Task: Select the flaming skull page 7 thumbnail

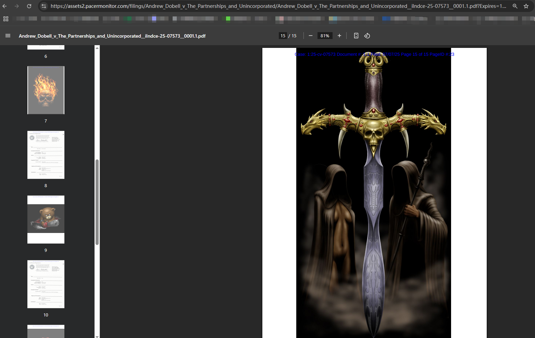Action: coord(46,90)
